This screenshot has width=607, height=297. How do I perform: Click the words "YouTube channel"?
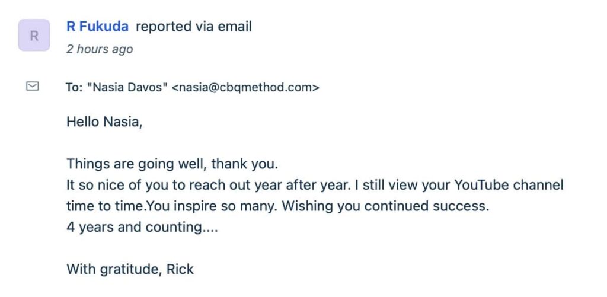[508, 185]
